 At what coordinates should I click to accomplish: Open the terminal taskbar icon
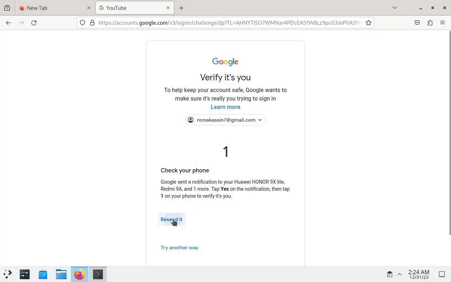(x=98, y=274)
